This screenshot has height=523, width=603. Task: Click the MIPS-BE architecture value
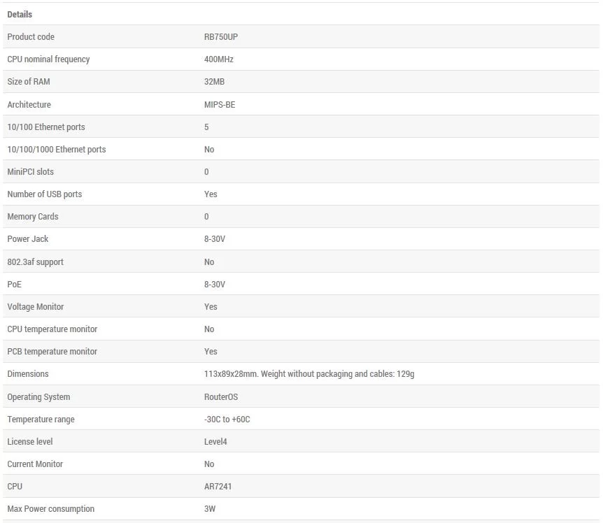click(x=220, y=104)
